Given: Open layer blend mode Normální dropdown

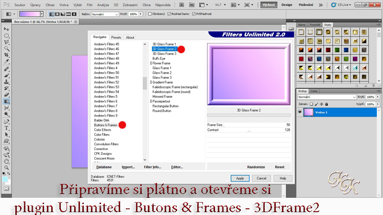Looking at the screenshot, I should [x=327, y=97].
